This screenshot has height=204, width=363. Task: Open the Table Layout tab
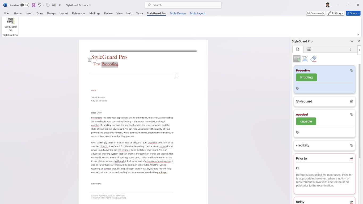click(x=197, y=13)
